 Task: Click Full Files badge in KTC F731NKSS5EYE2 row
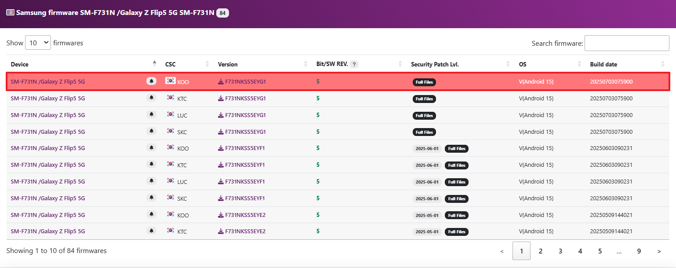point(457,231)
